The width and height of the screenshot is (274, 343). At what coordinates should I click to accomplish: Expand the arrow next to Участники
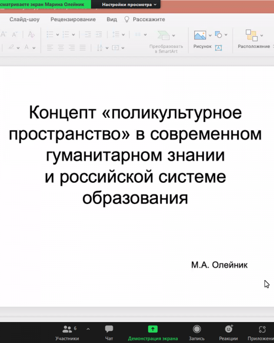click(88, 329)
